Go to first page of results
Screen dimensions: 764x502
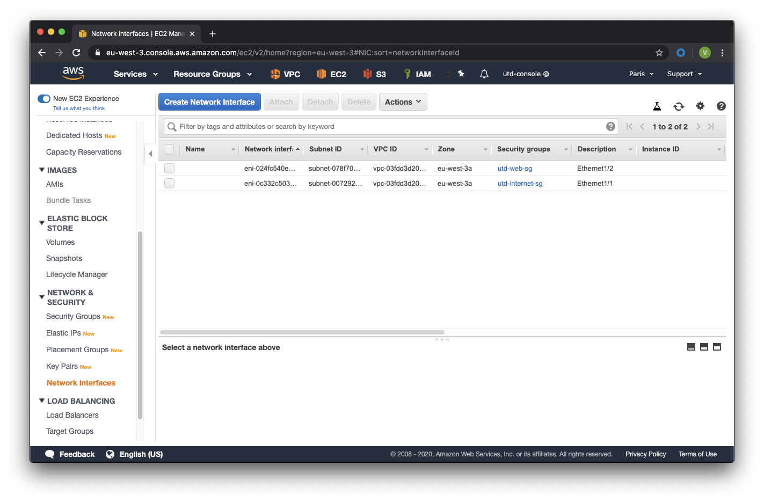629,126
